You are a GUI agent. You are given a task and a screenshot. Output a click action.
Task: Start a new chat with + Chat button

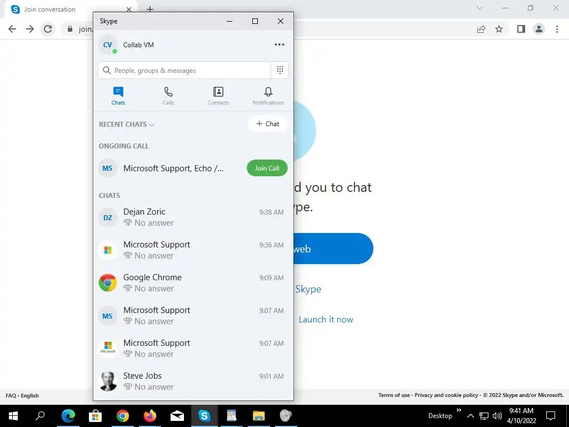(268, 124)
